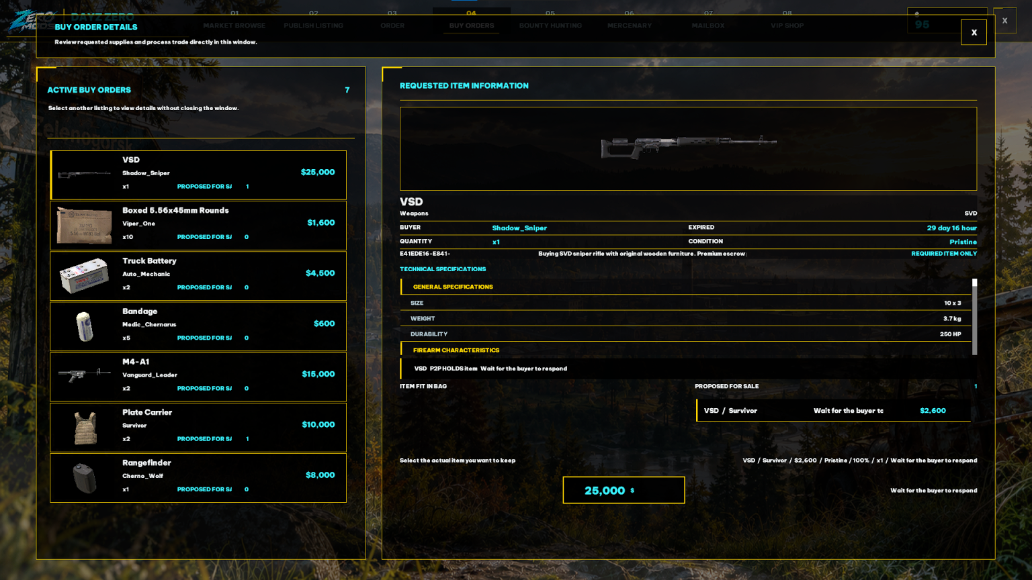This screenshot has height=580, width=1032.
Task: Click the $15,000 M4-A1 price
Action: pos(318,374)
